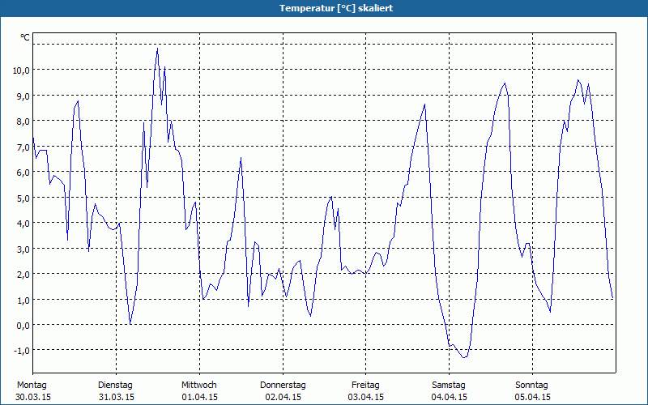The image size is (648, 405).
Task: Select the 9,0 y-axis label
Action: click(21, 96)
